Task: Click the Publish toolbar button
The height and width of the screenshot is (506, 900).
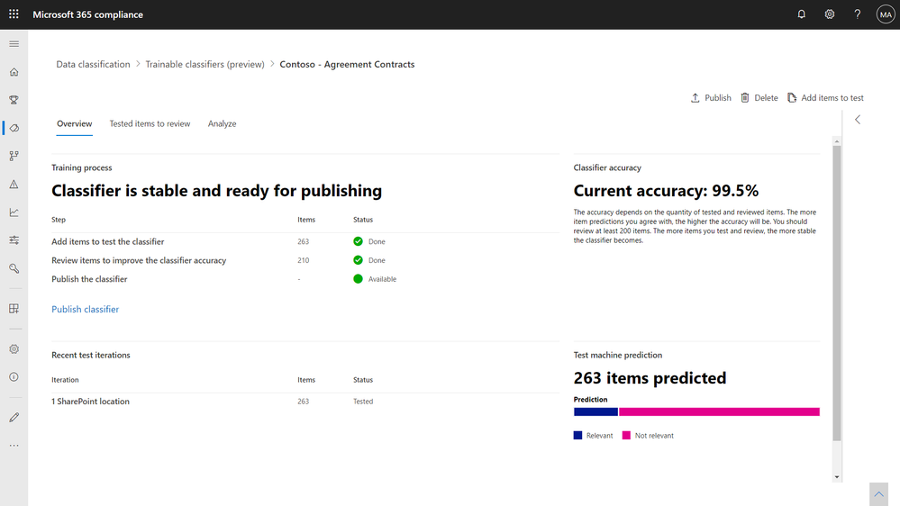Action: [x=711, y=97]
